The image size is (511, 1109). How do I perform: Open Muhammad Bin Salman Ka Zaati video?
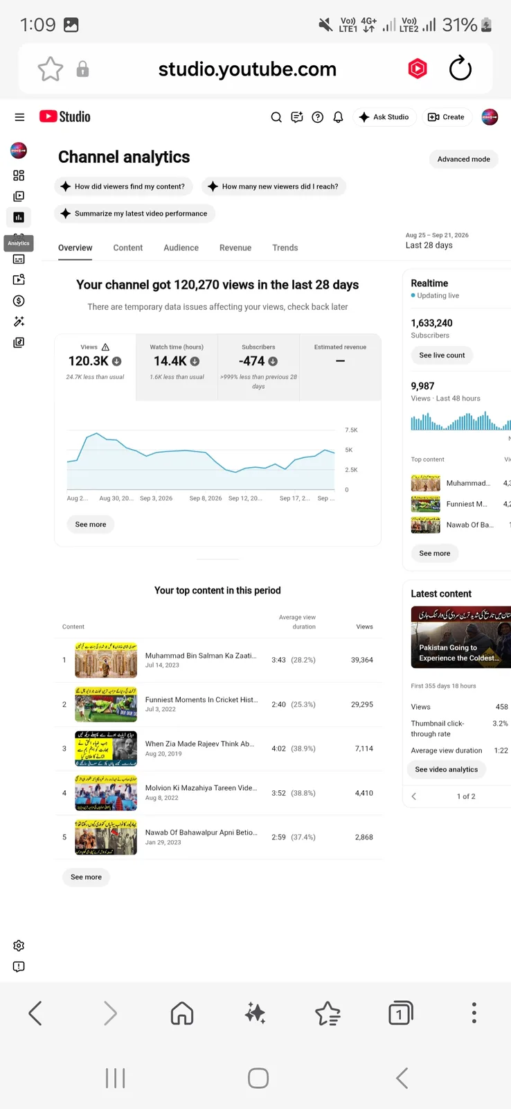tap(201, 656)
